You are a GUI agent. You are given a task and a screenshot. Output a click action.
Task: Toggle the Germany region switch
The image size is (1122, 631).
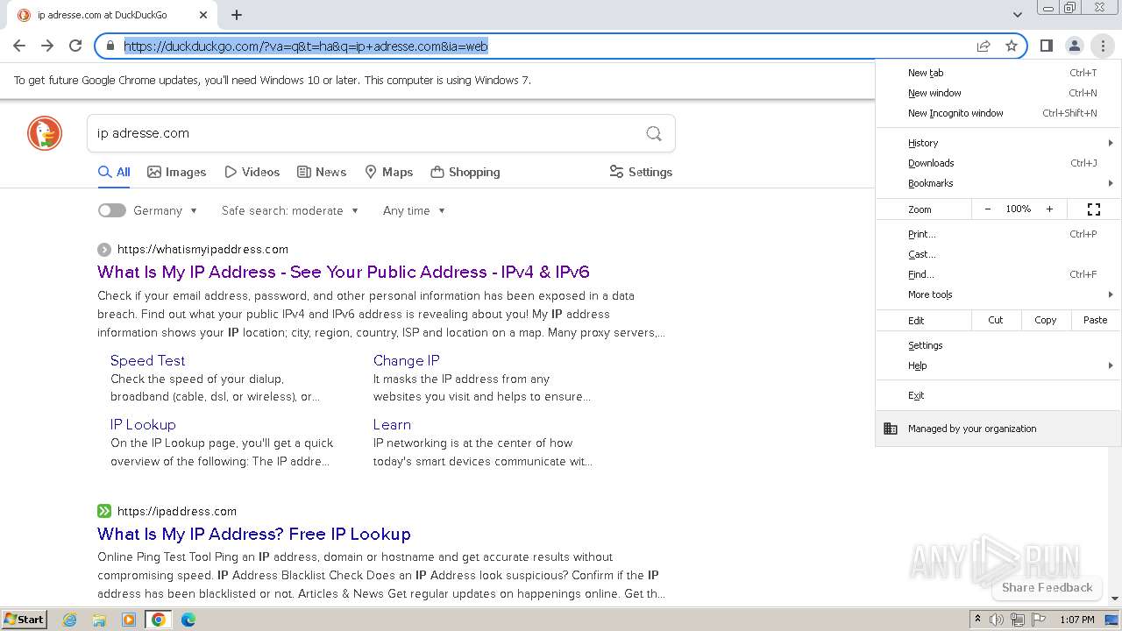(111, 210)
